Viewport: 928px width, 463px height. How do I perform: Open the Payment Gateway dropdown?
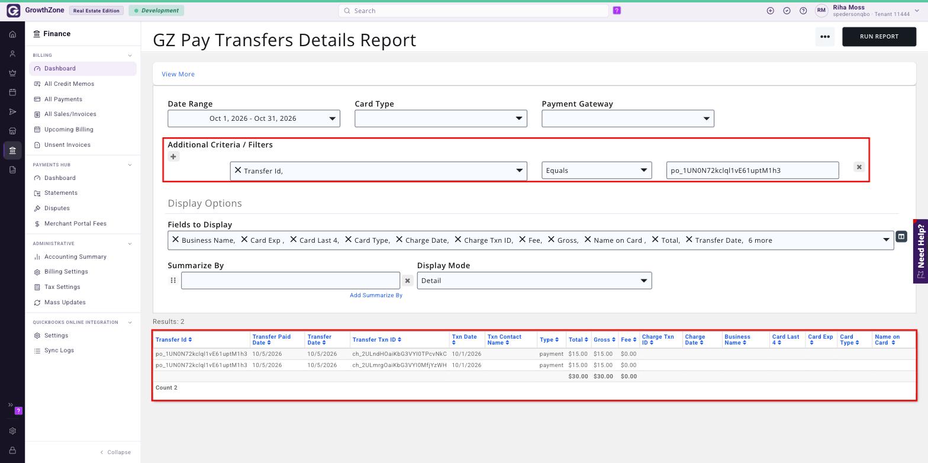[628, 118]
